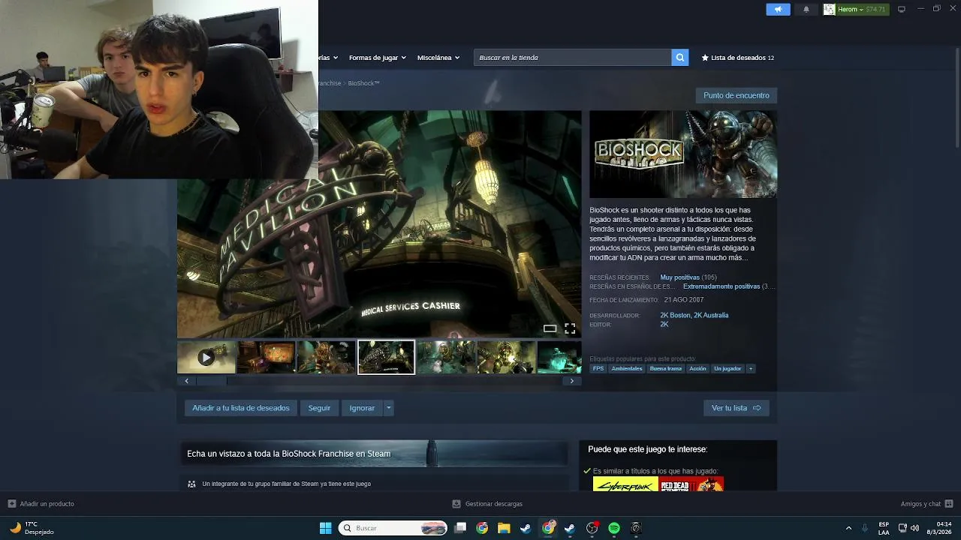
Task: Show hidden system tray icons
Action: tap(848, 528)
